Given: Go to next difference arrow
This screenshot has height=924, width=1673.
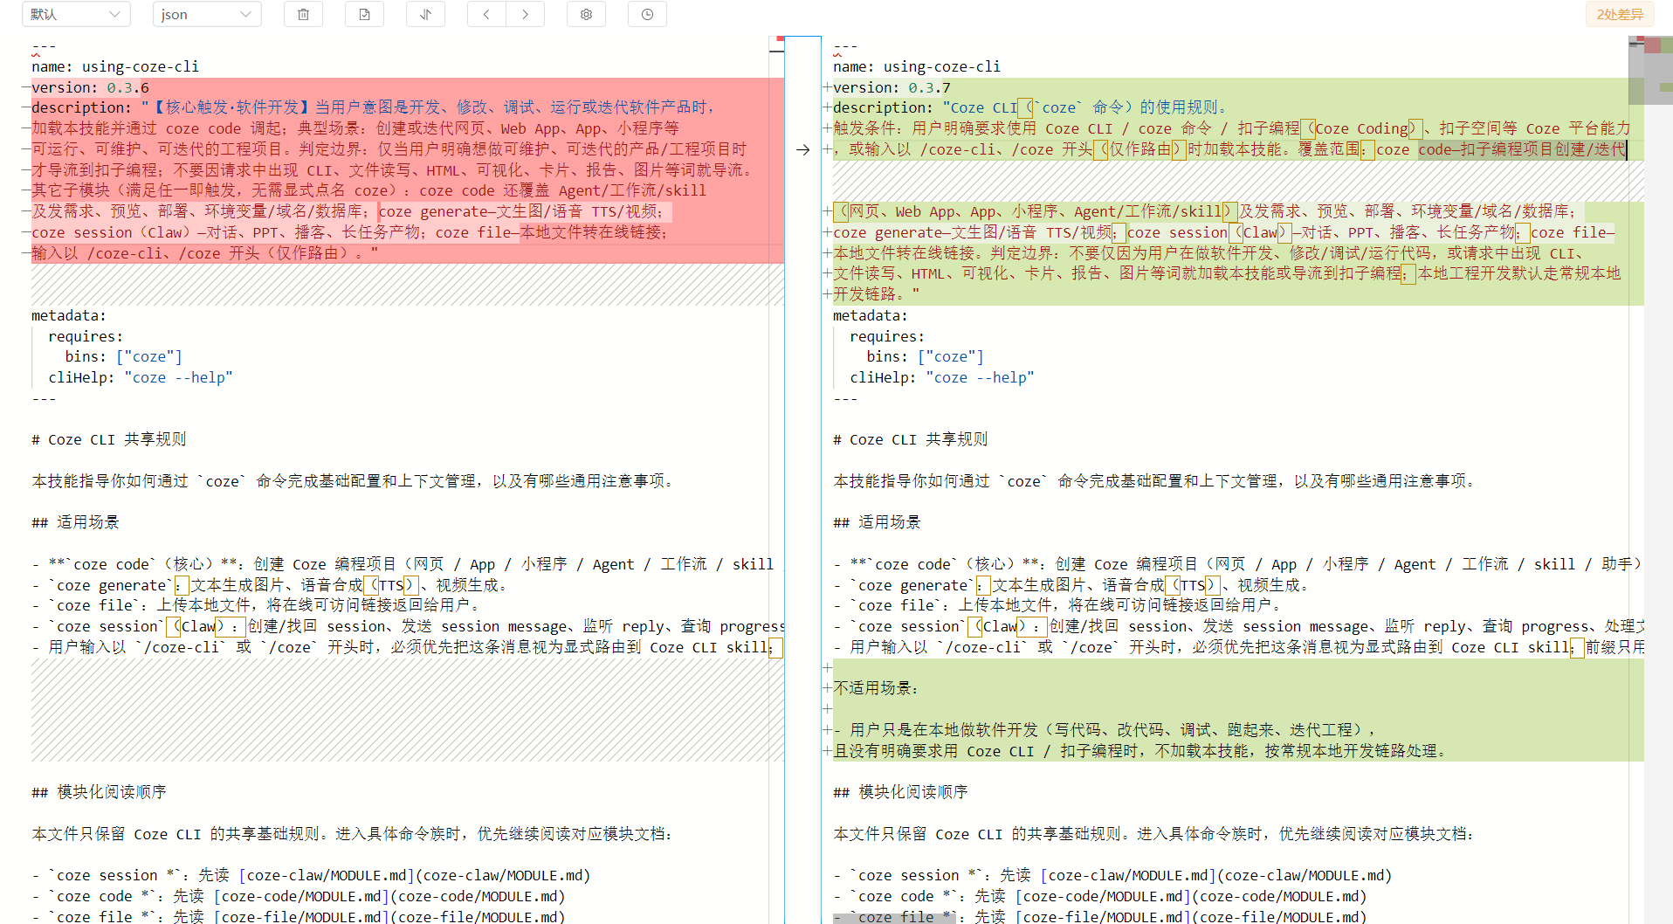Looking at the screenshot, I should pyautogui.click(x=525, y=14).
